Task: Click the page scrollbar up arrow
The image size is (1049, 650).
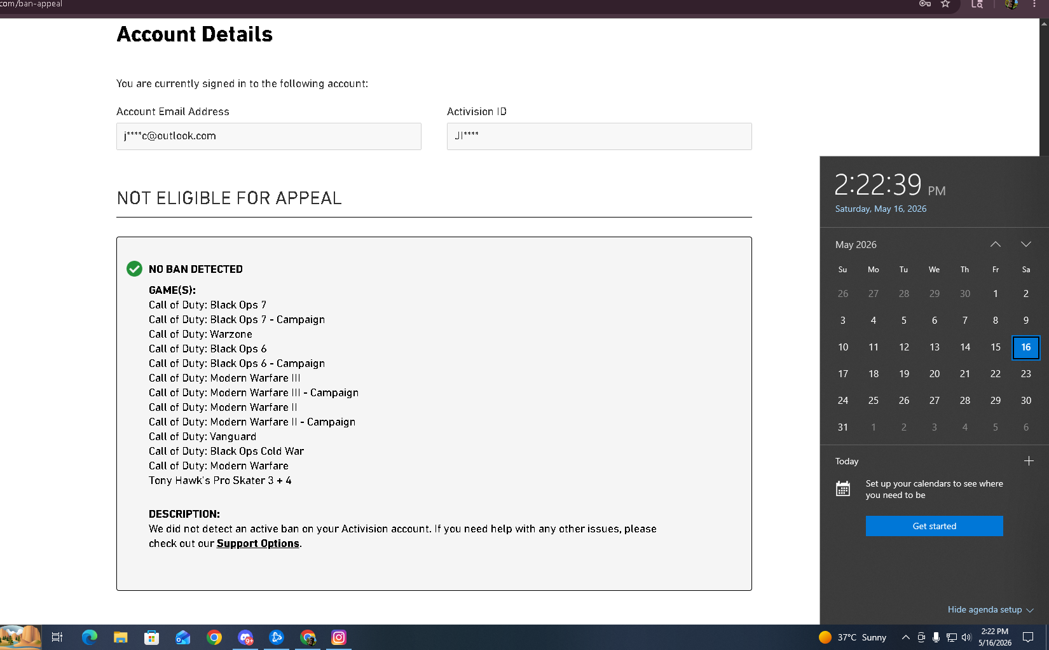Action: tap(1044, 24)
